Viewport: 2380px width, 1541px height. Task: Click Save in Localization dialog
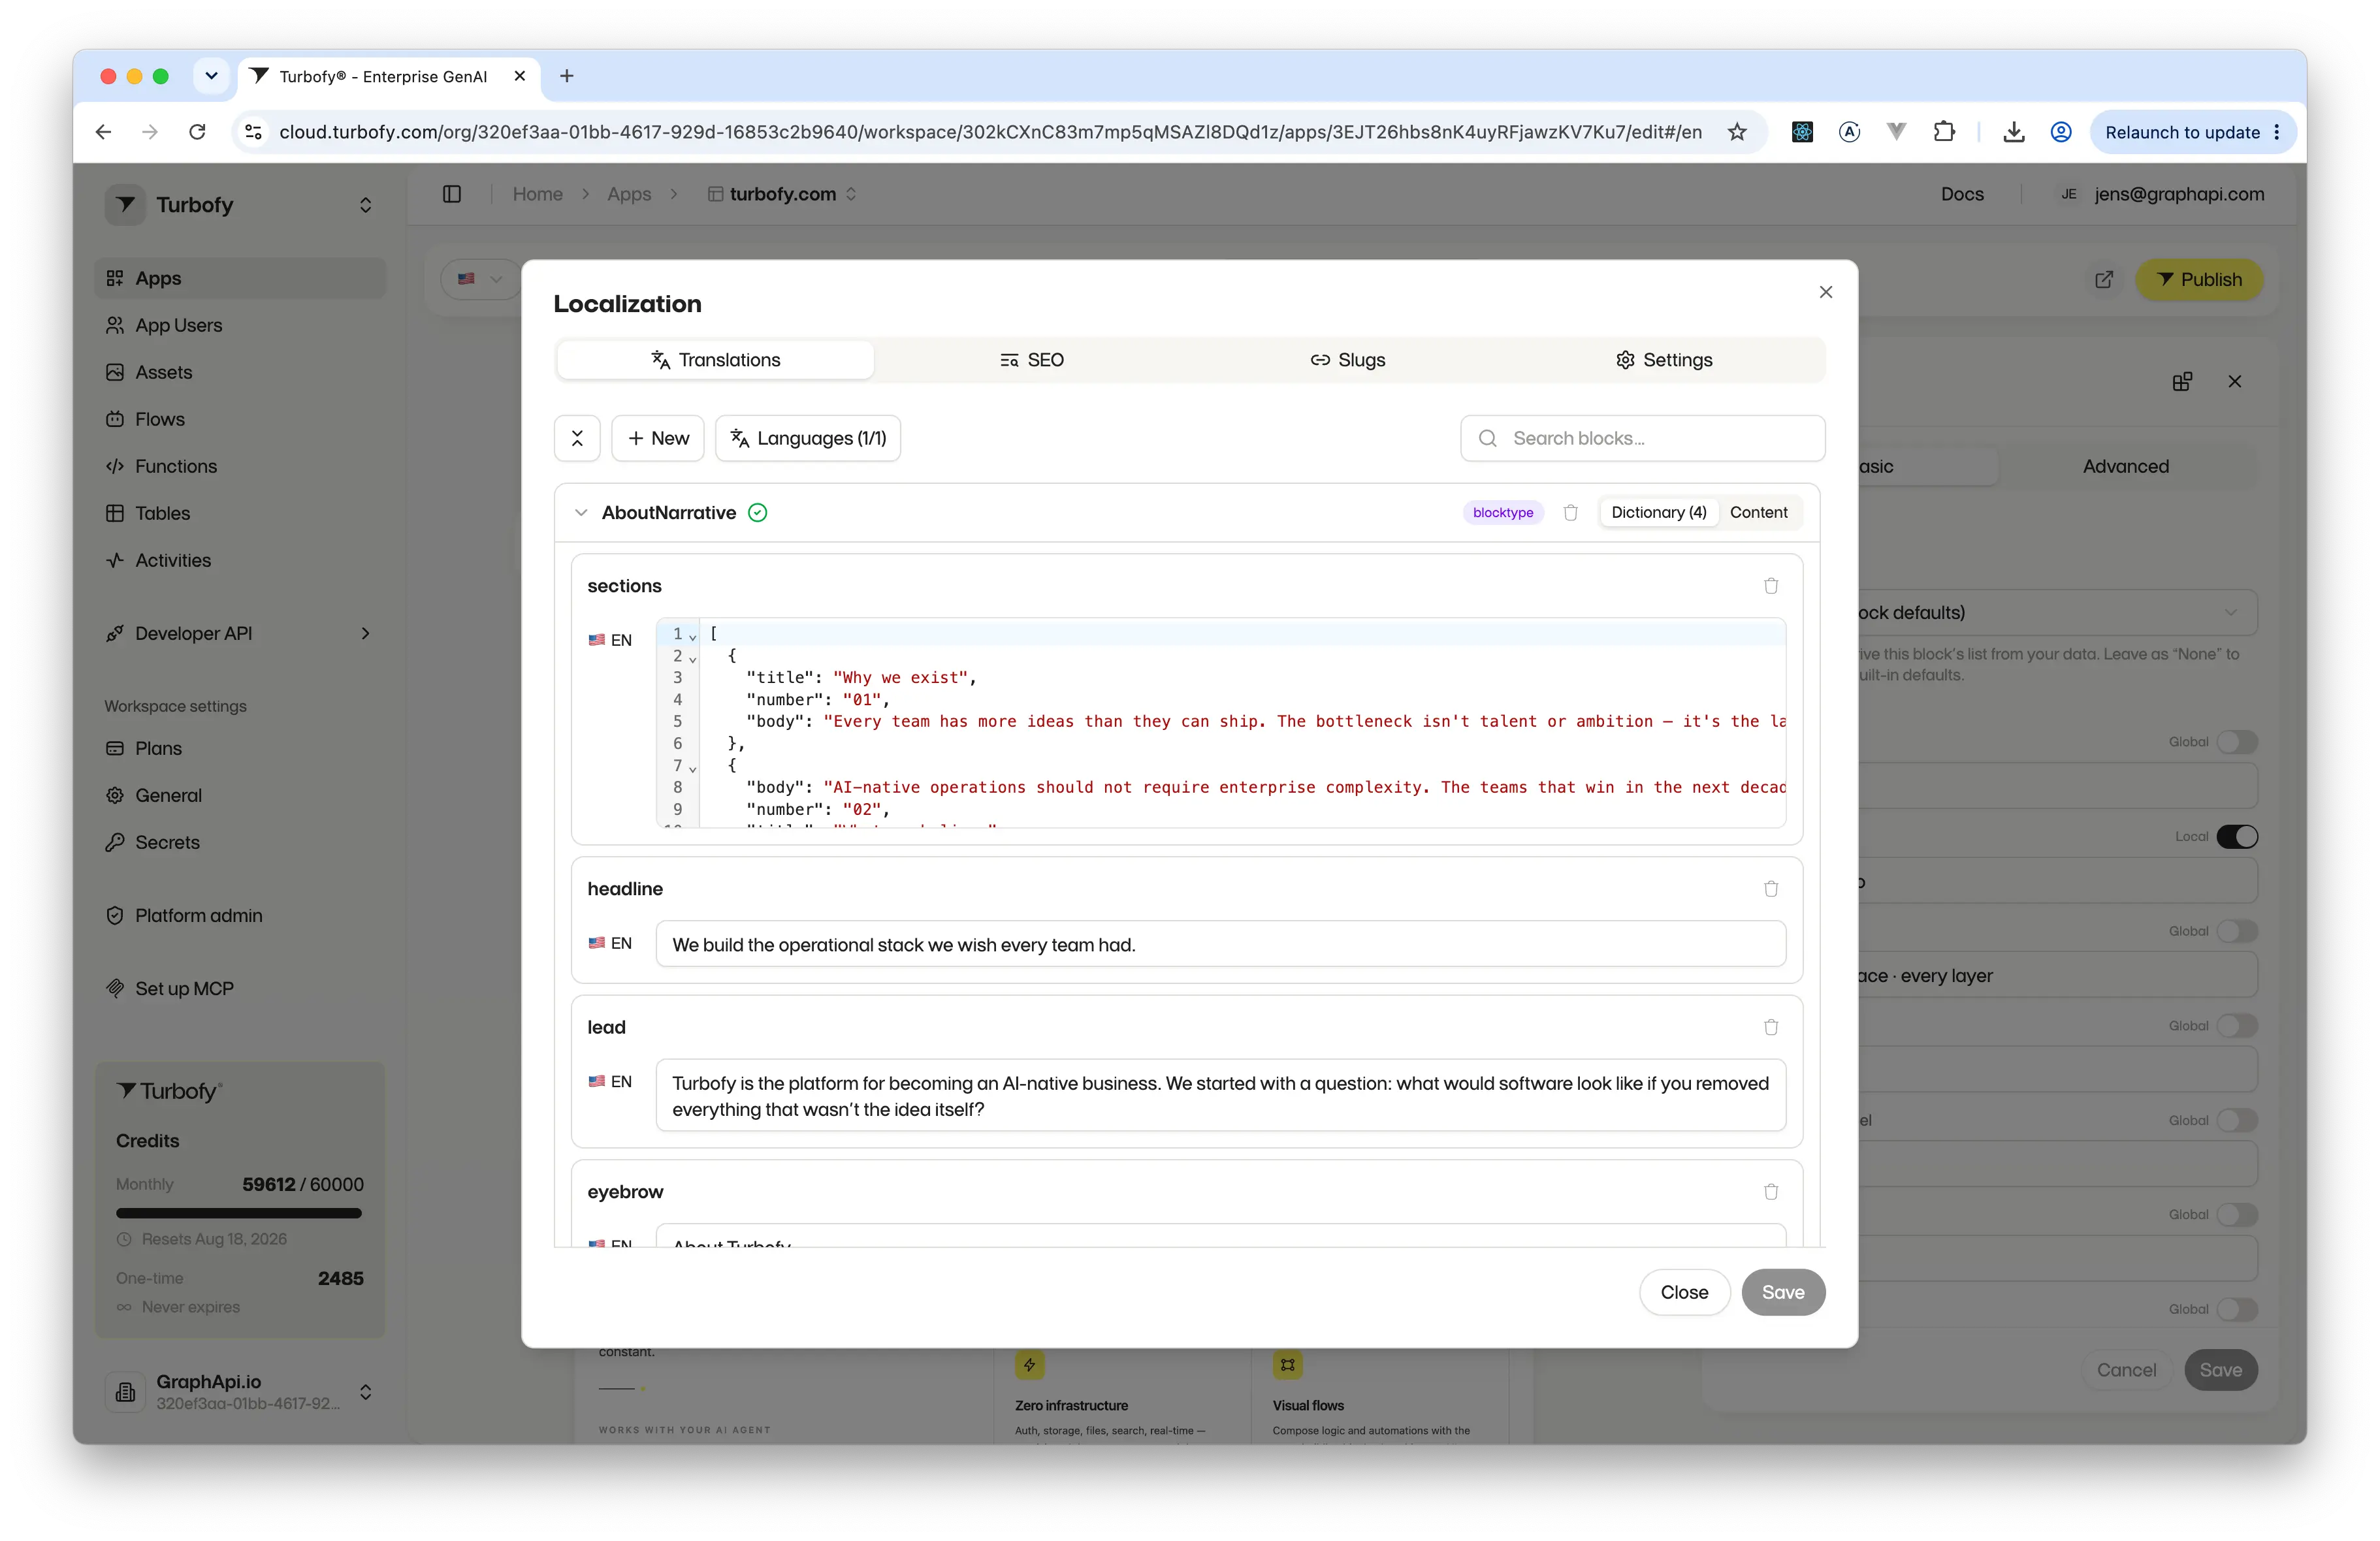[1783, 1292]
